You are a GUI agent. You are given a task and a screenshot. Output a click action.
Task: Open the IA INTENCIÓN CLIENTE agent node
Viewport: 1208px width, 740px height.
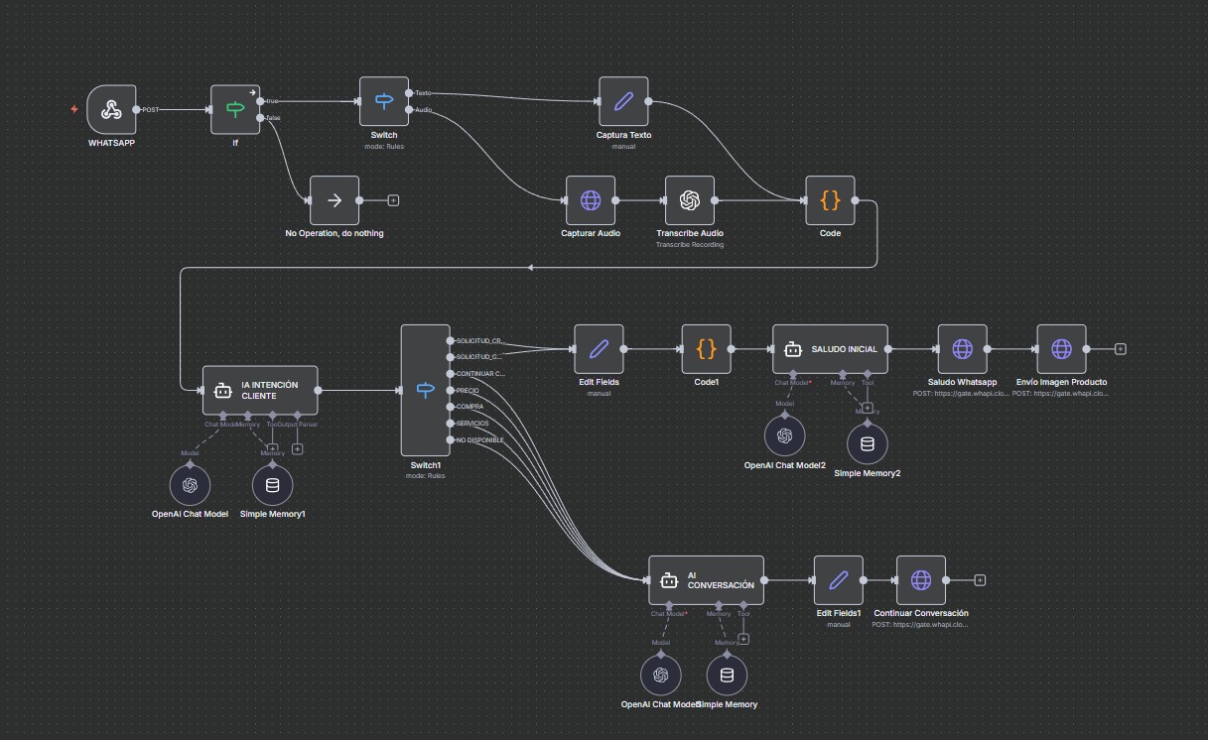click(260, 390)
